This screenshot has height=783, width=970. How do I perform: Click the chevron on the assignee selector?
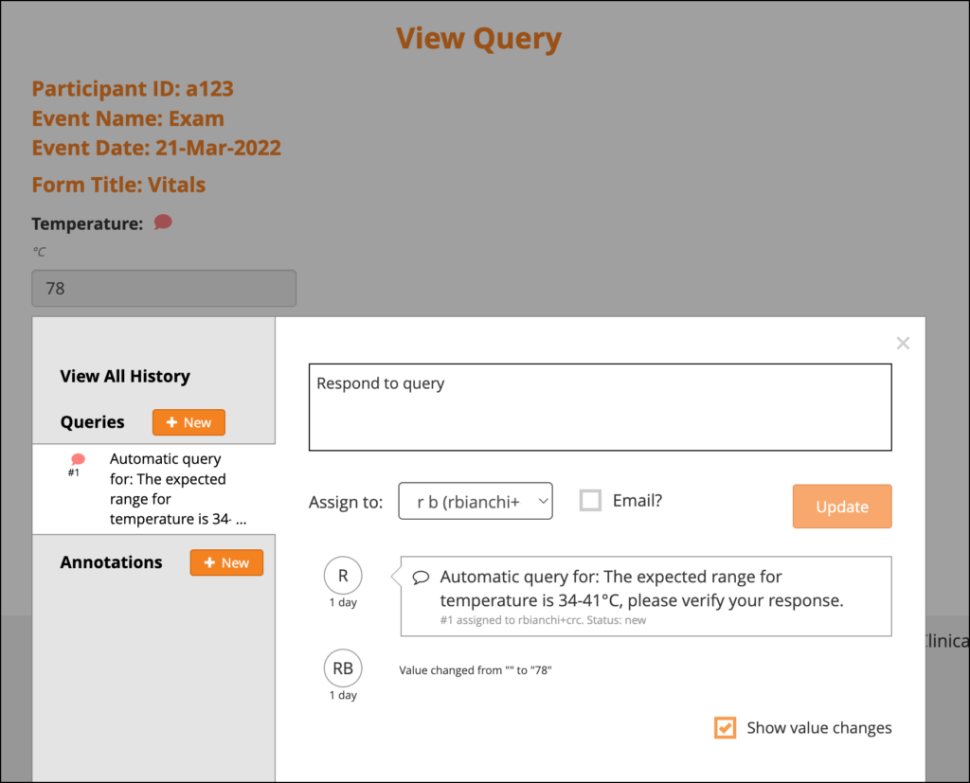click(x=542, y=501)
